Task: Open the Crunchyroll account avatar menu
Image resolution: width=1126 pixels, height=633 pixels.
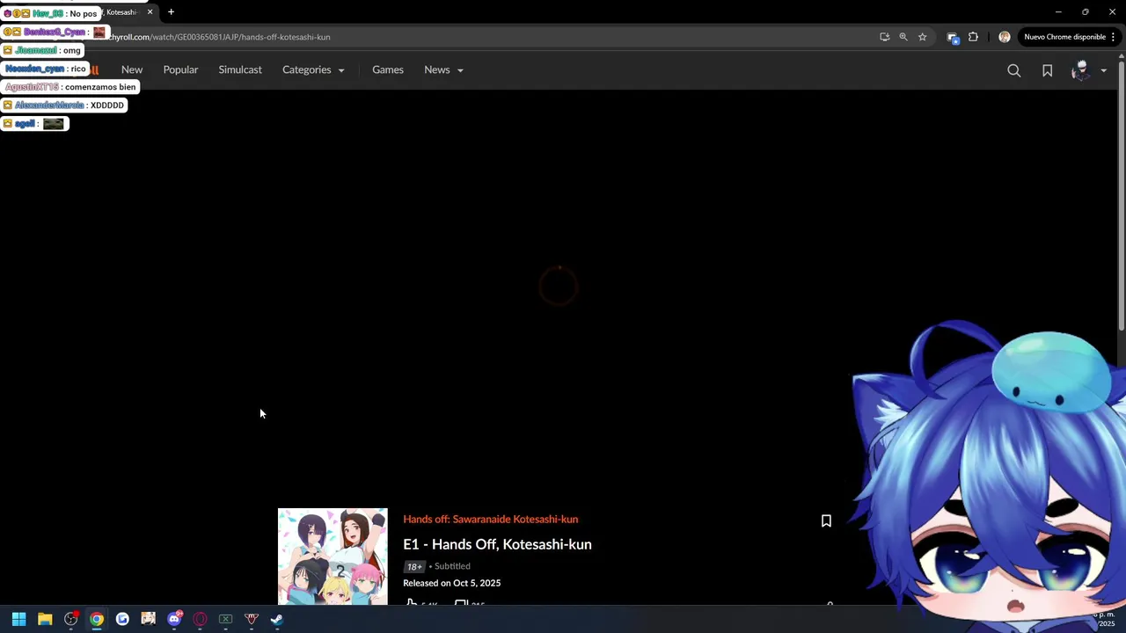Action: pos(1088,70)
